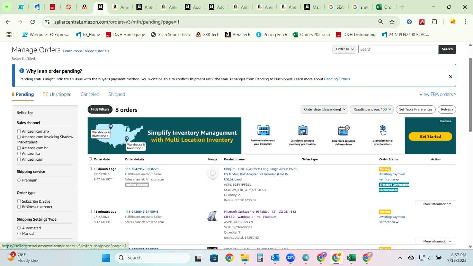Go back using browser back arrow
The width and height of the screenshot is (473, 266).
click(8, 22)
